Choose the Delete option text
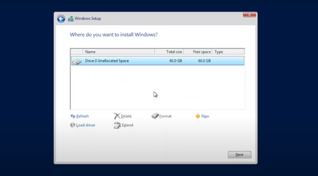Viewport: 318px width, 176px height. coord(126,116)
